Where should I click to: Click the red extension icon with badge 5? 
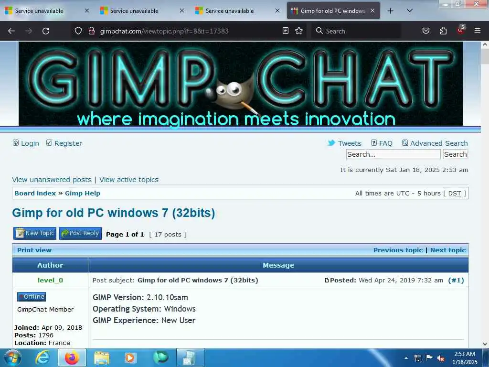pos(461,30)
